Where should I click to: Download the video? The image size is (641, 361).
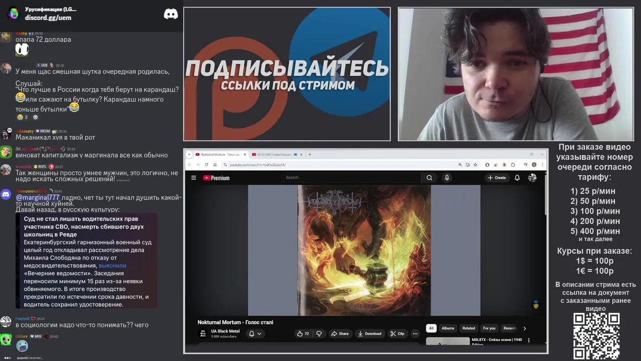pyautogui.click(x=370, y=333)
